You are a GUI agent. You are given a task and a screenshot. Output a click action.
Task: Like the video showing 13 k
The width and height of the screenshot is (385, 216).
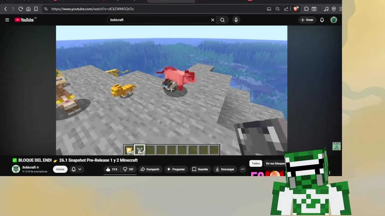pyautogui.click(x=112, y=169)
